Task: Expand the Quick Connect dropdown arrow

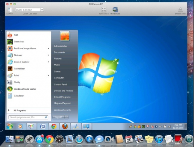Action: tap(42, 10)
